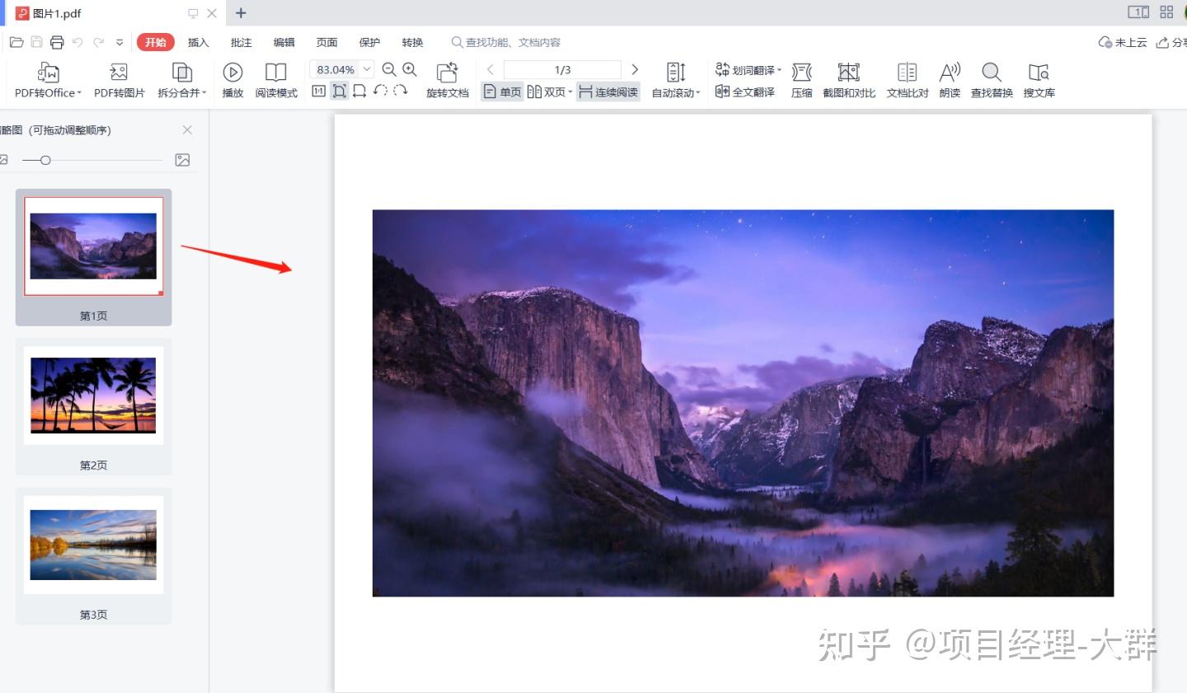Viewport: 1187px width, 693px height.
Task: Go to the next page arrow
Action: [x=635, y=69]
